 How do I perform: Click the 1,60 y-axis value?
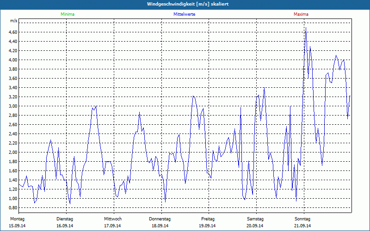coord(13,170)
